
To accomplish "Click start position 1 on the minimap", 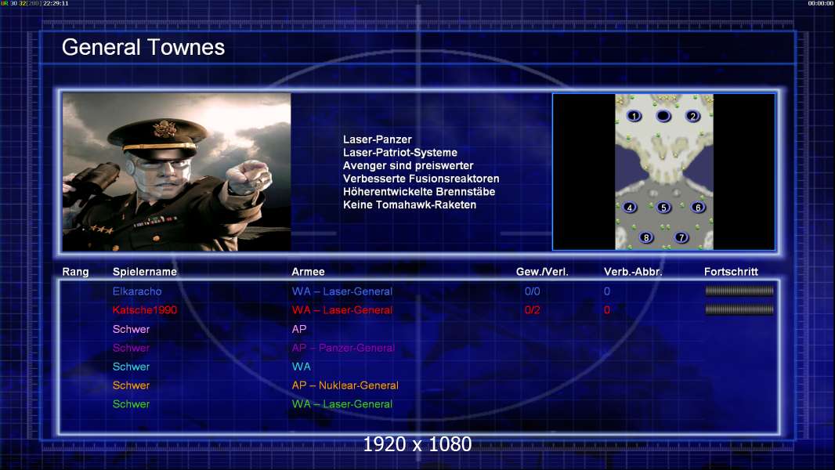I will (634, 116).
